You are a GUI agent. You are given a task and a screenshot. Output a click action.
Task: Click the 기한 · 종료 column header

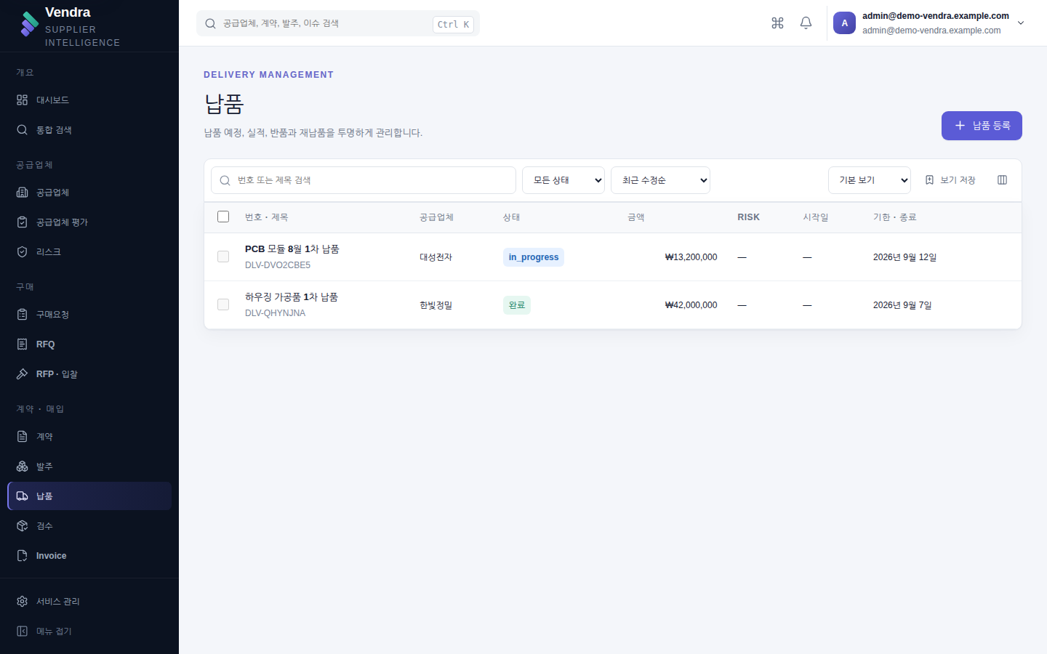[894, 217]
